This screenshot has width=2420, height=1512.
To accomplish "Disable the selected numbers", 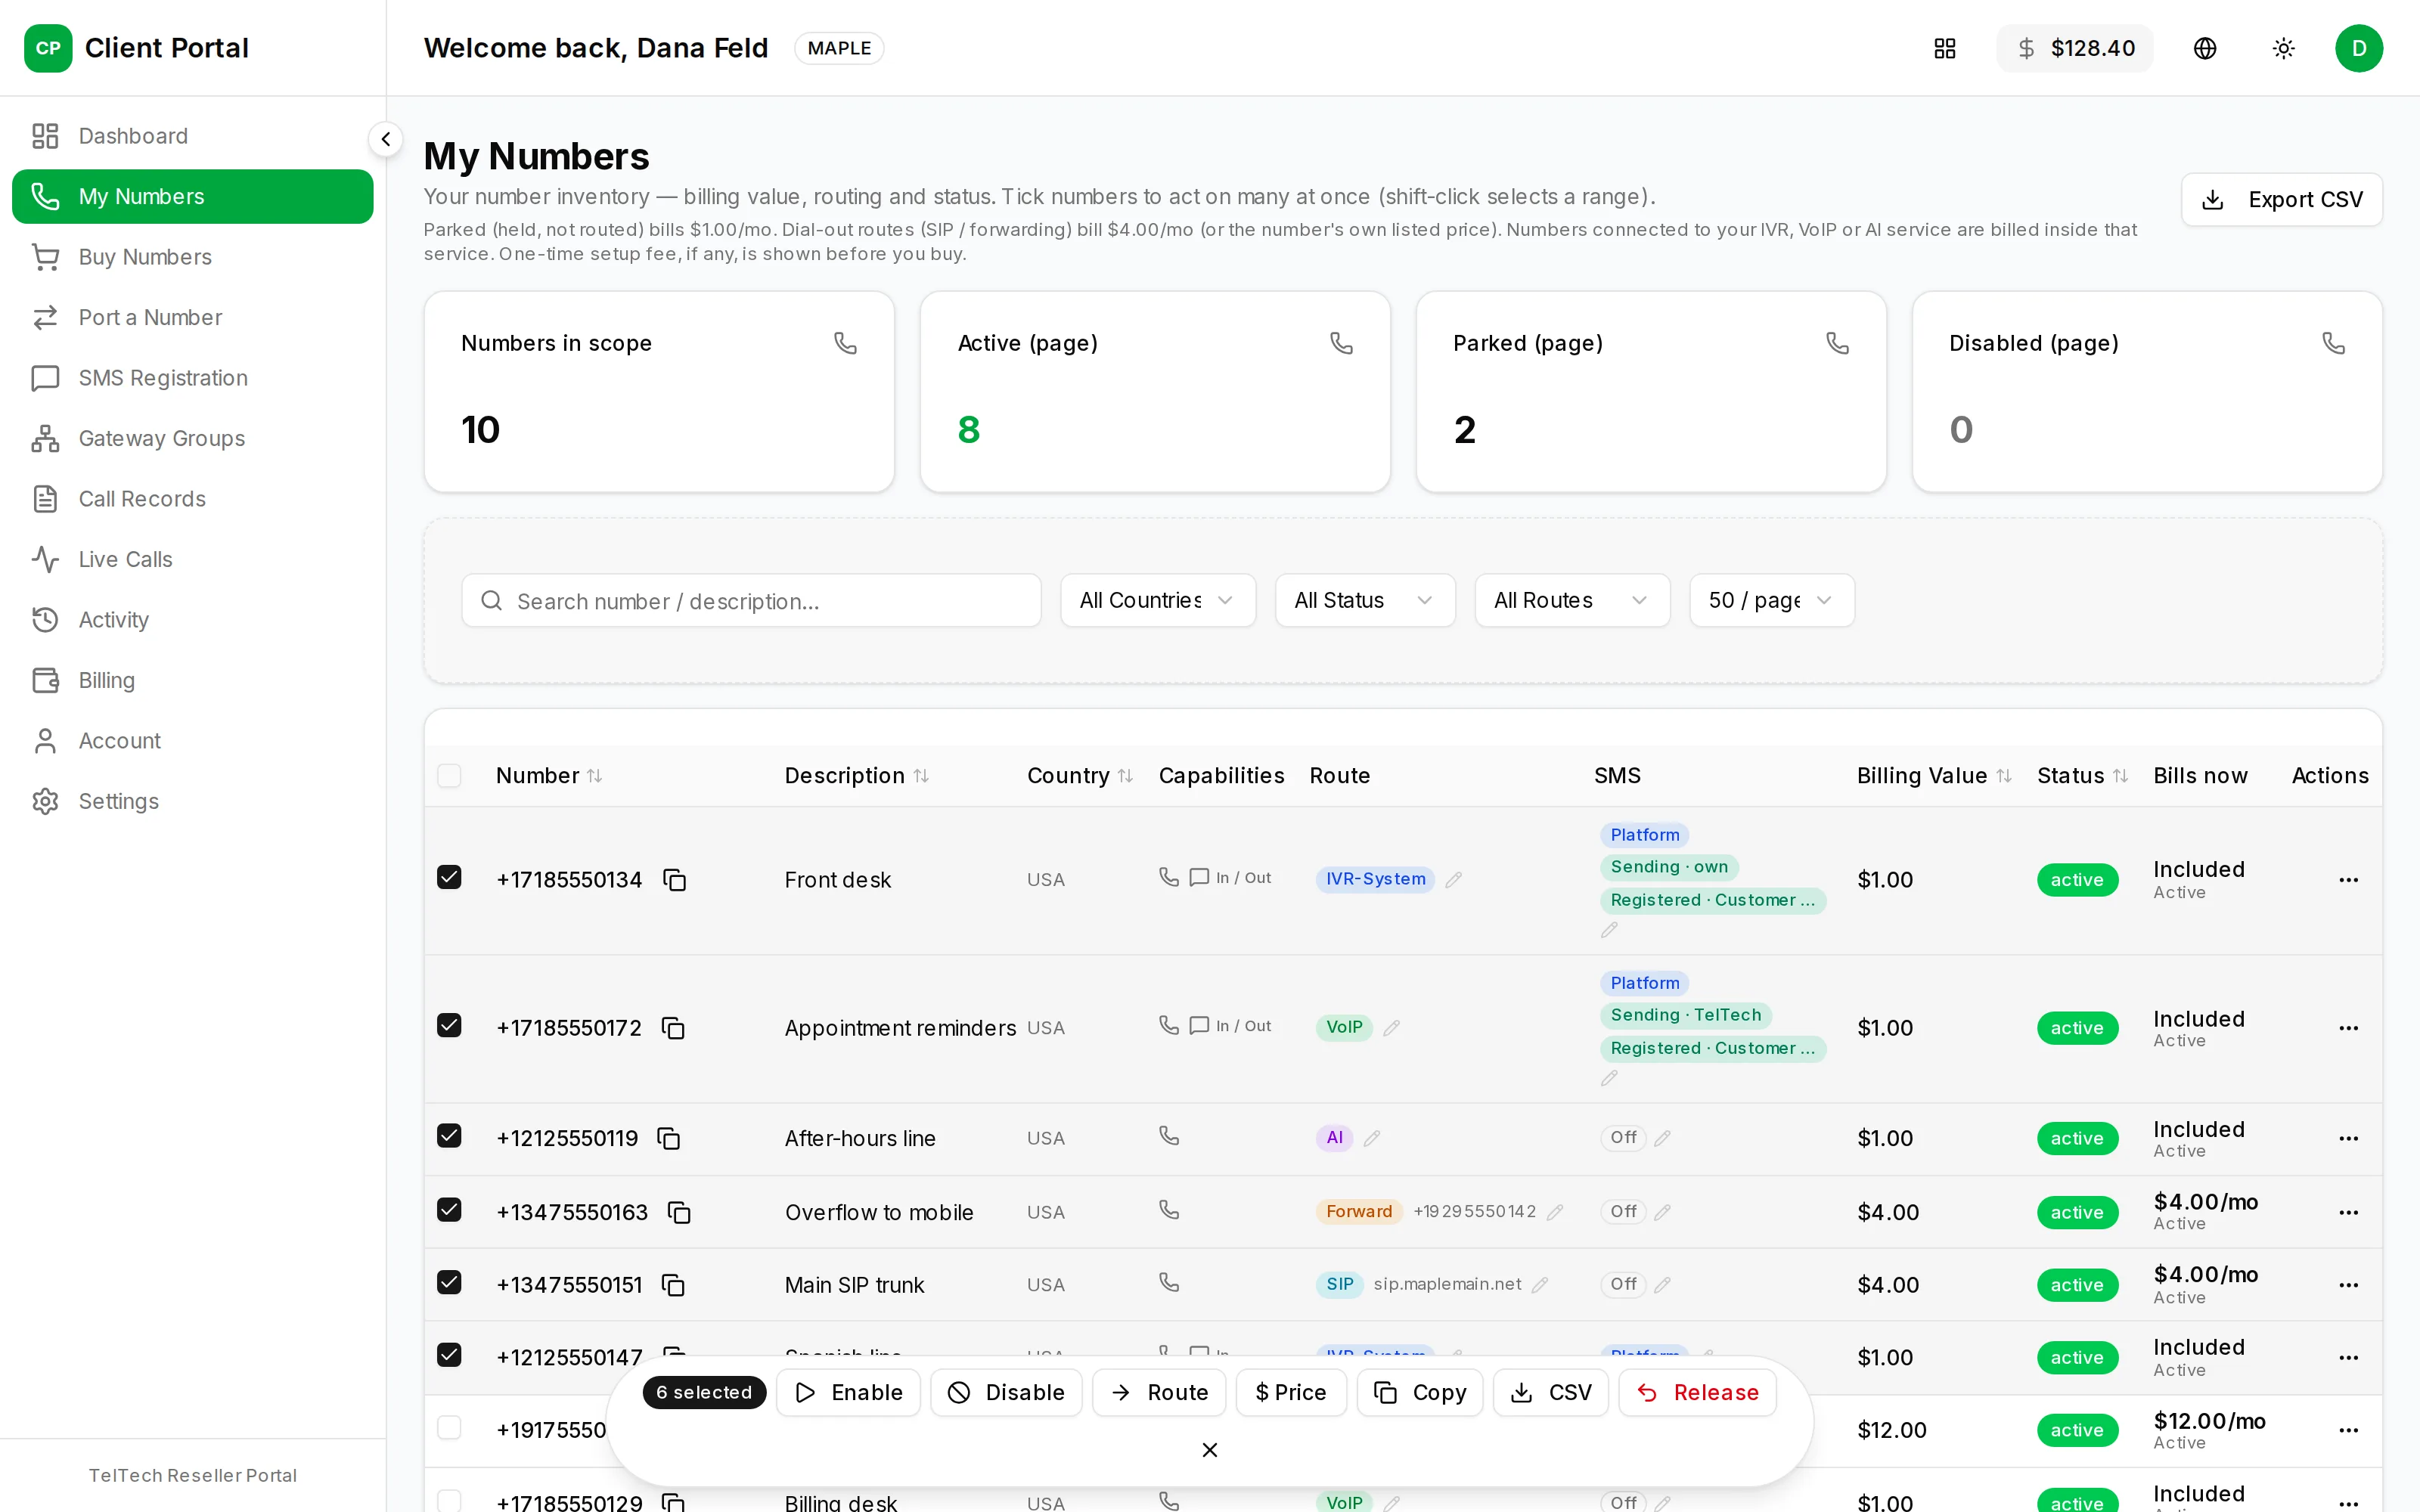I will coord(1006,1392).
